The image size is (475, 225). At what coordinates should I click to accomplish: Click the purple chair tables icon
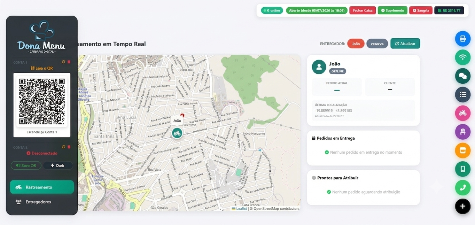463,132
